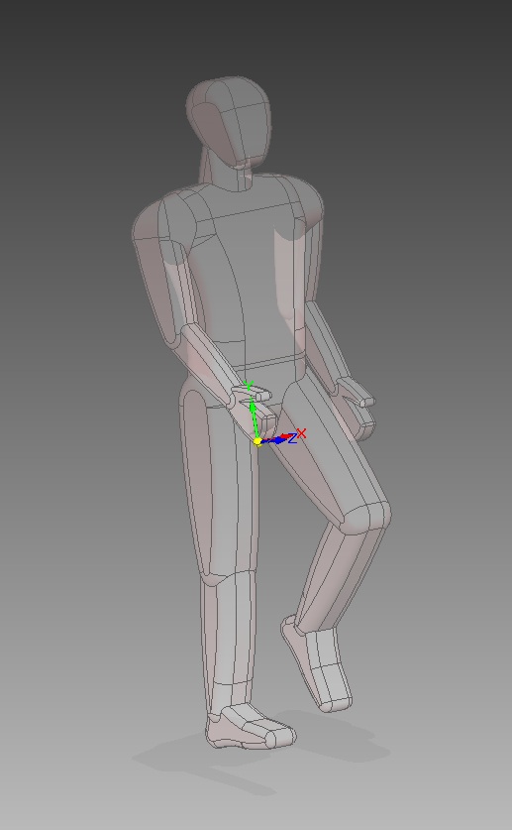Viewport: 512px width, 830px height.
Task: Select the mannequin's head
Action: (229, 120)
